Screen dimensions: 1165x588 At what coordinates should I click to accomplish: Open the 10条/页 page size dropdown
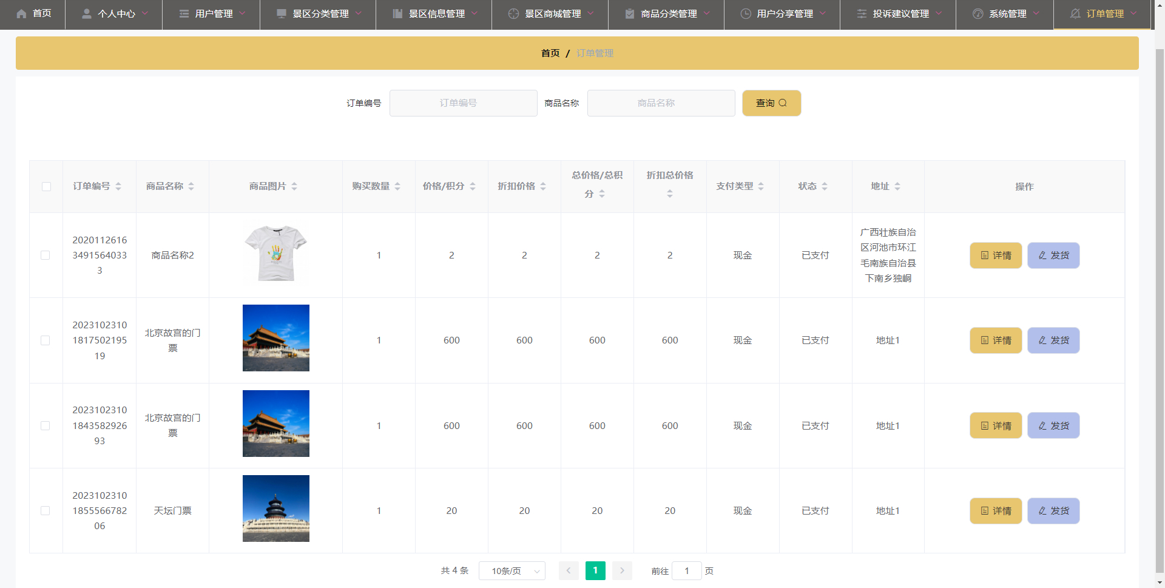[512, 571]
